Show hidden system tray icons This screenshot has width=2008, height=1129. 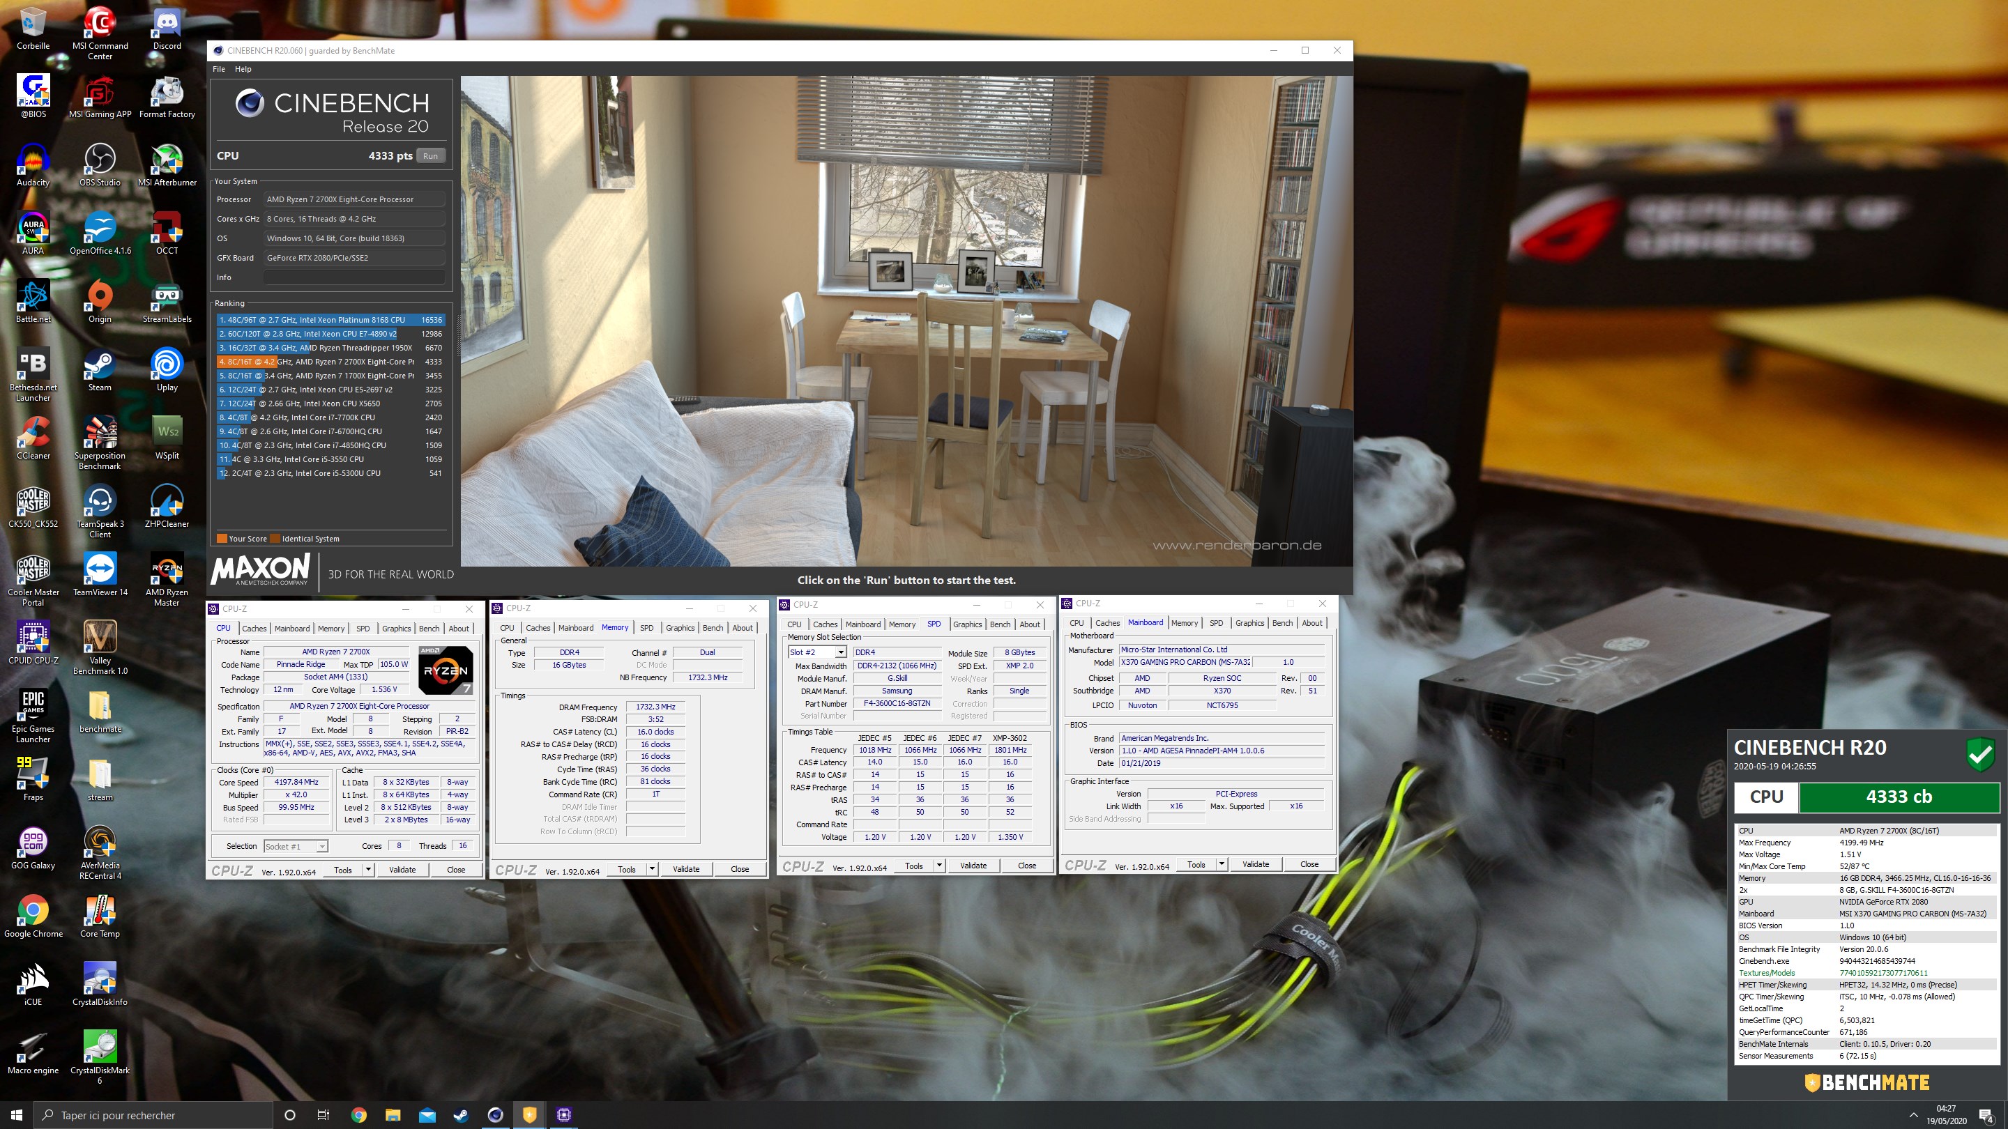click(x=1913, y=1115)
